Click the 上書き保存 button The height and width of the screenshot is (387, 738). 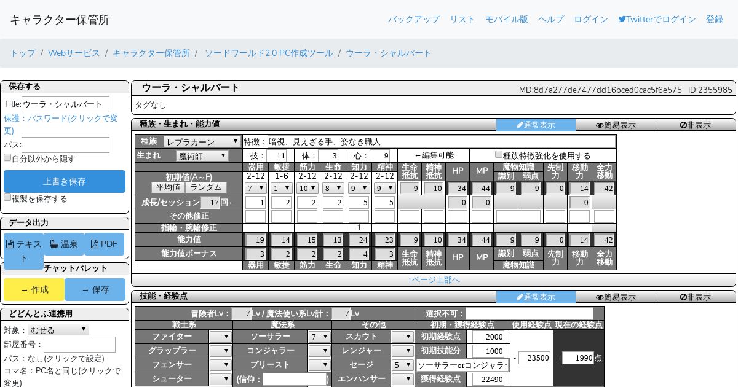point(65,181)
